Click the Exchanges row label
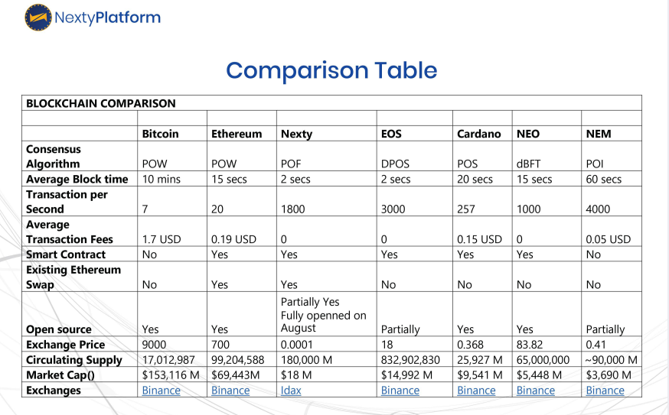The height and width of the screenshot is (415, 669). [x=54, y=391]
